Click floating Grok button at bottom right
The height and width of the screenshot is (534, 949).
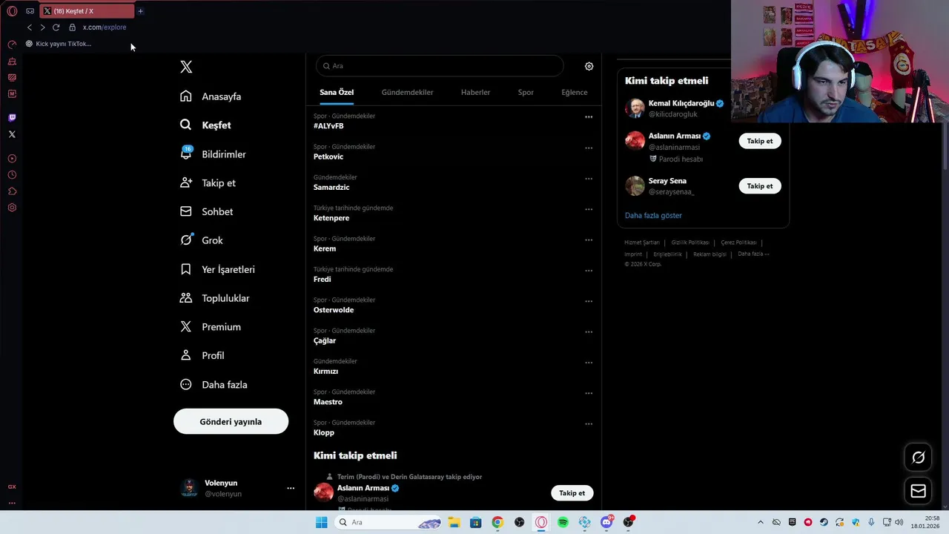click(918, 458)
